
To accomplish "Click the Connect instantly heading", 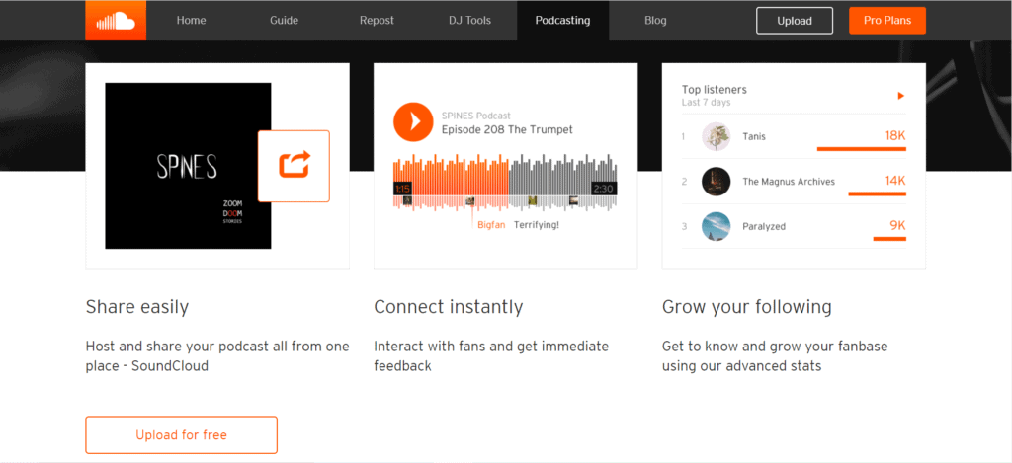I will click(x=449, y=307).
